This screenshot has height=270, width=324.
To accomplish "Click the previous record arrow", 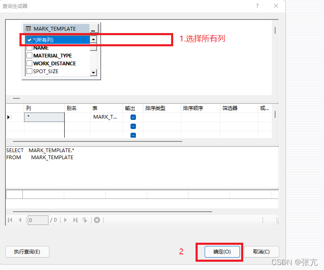I will pos(20,220).
